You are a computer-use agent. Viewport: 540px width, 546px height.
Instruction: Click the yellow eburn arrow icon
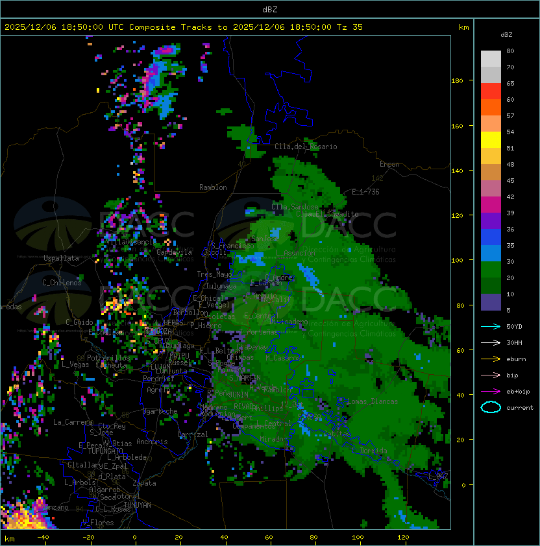(x=491, y=359)
